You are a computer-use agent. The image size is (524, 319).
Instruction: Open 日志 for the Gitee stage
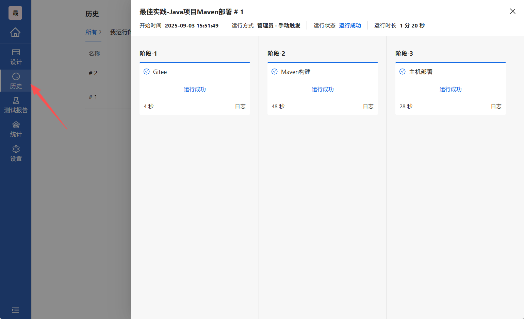tap(240, 106)
